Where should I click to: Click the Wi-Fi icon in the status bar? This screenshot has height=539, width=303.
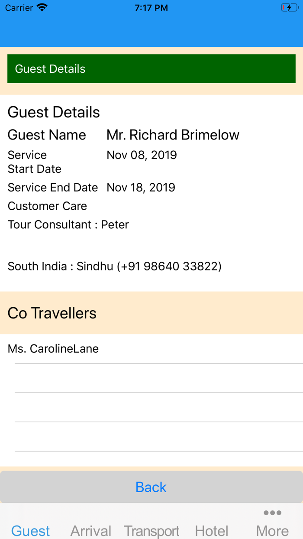(x=41, y=7)
